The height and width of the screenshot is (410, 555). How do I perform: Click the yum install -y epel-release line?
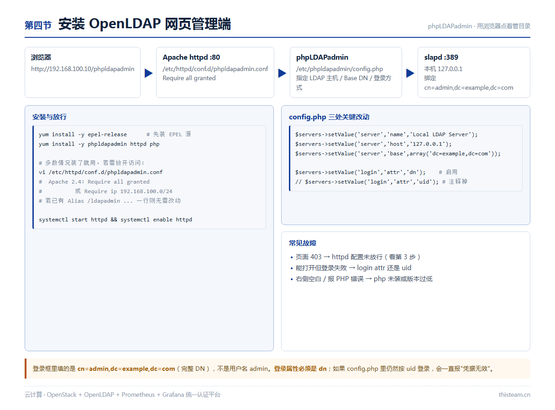coord(115,134)
